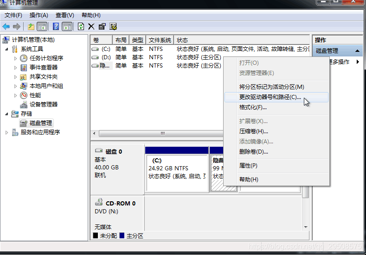Choose 更改驱动器号和路径(C)... from context menu
Image resolution: width=366 pixels, height=255 pixels.
pyautogui.click(x=276, y=97)
